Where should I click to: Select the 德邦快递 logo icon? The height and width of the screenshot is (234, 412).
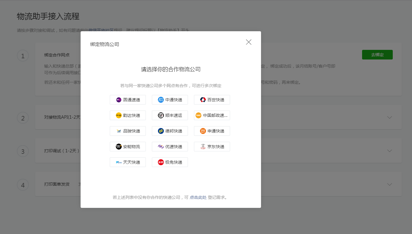(161, 131)
